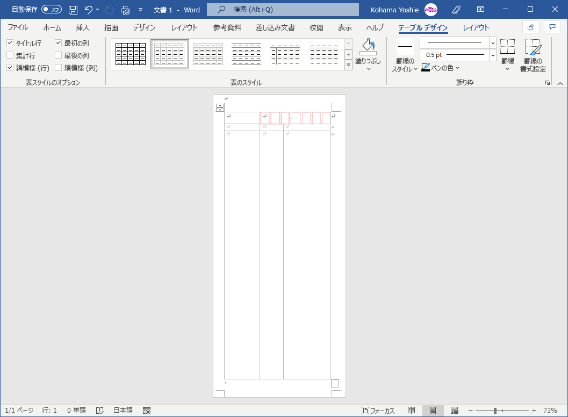568x417 pixels.
Task: Open the ペンの色 dropdown
Action: pos(457,68)
